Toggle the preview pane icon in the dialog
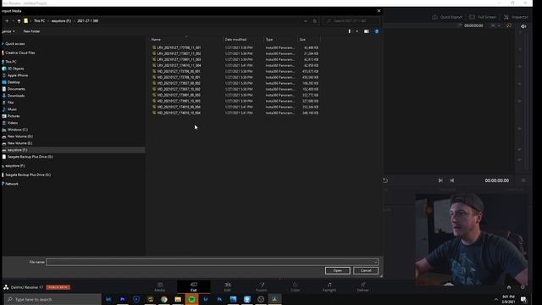Screen dimensions: 542x305 [x=367, y=31]
